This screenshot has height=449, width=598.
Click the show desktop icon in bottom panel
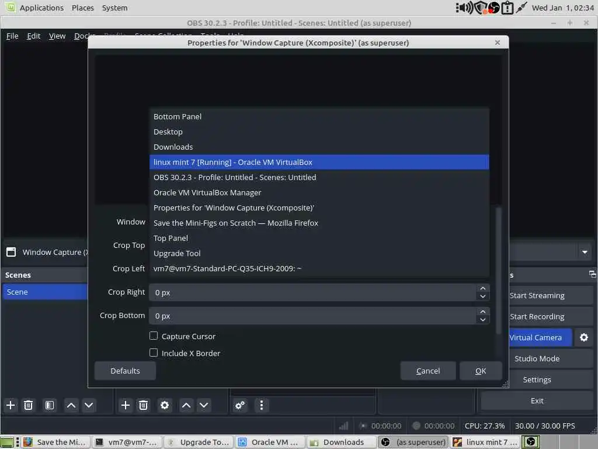(x=7, y=442)
